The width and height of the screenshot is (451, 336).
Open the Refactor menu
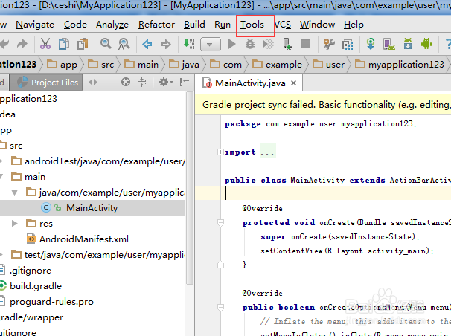coord(156,25)
